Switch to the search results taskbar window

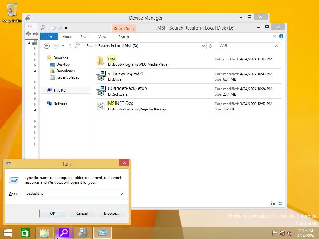point(64,233)
